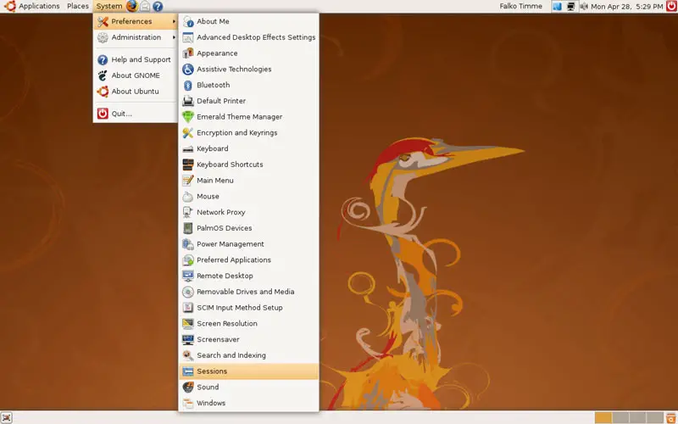The width and height of the screenshot is (678, 424).
Task: Switch to the first workspace
Action: (x=603, y=417)
